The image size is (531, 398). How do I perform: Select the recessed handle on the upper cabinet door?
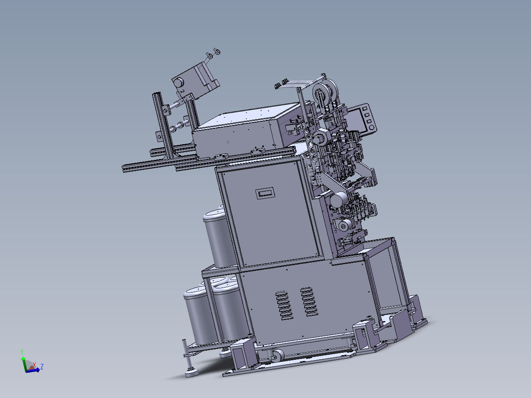pos(265,193)
